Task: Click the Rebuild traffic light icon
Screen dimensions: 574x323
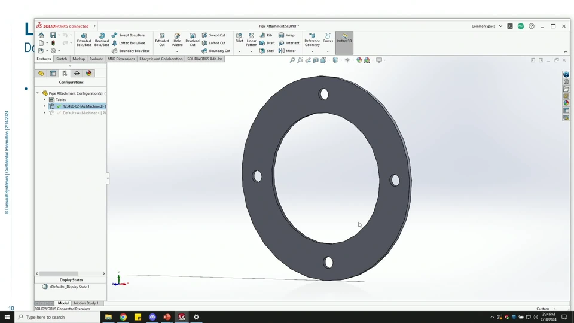Action: [x=53, y=43]
